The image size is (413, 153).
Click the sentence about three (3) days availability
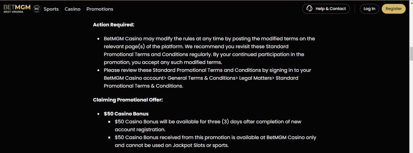tap(208, 125)
